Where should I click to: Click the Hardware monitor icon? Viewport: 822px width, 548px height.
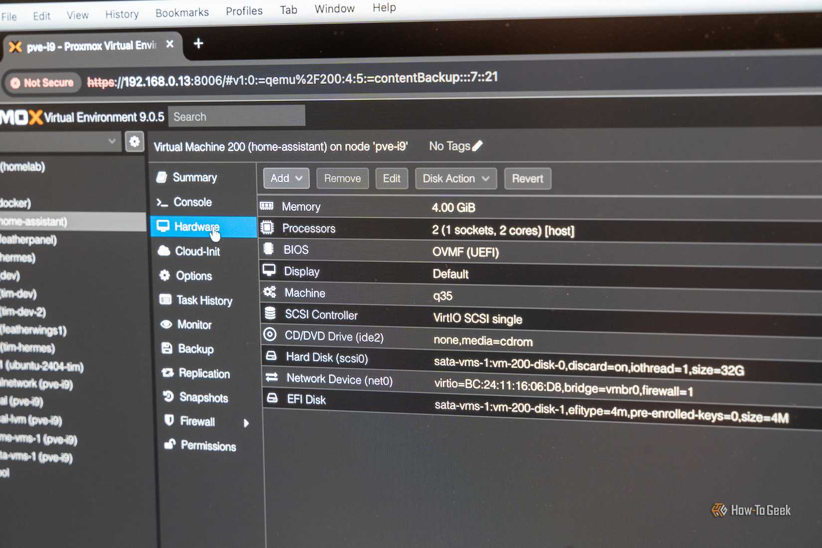tap(163, 226)
